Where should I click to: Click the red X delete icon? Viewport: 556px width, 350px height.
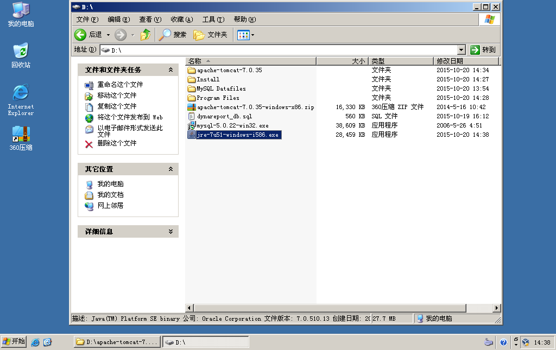pos(89,144)
